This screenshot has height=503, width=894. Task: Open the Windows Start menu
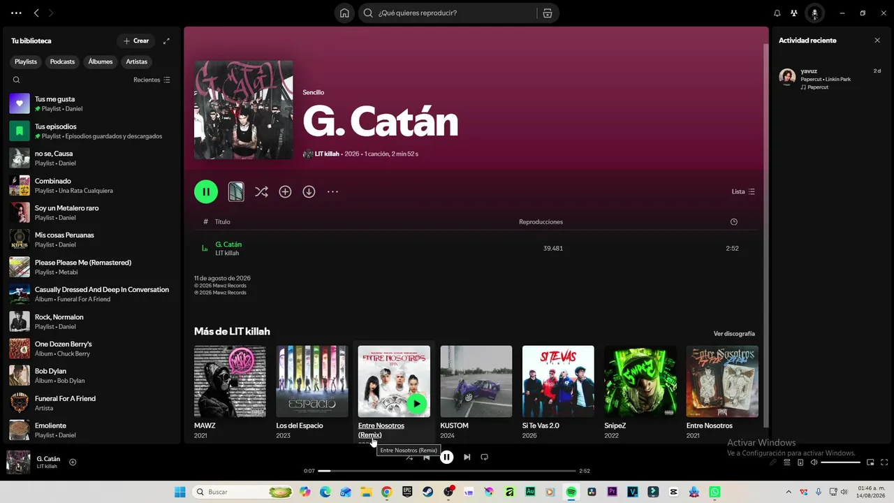click(x=179, y=492)
